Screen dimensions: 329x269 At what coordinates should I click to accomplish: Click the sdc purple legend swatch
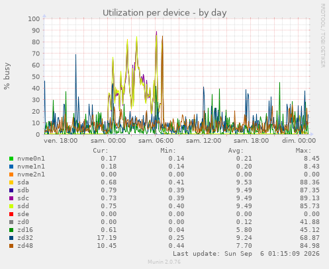(11, 198)
